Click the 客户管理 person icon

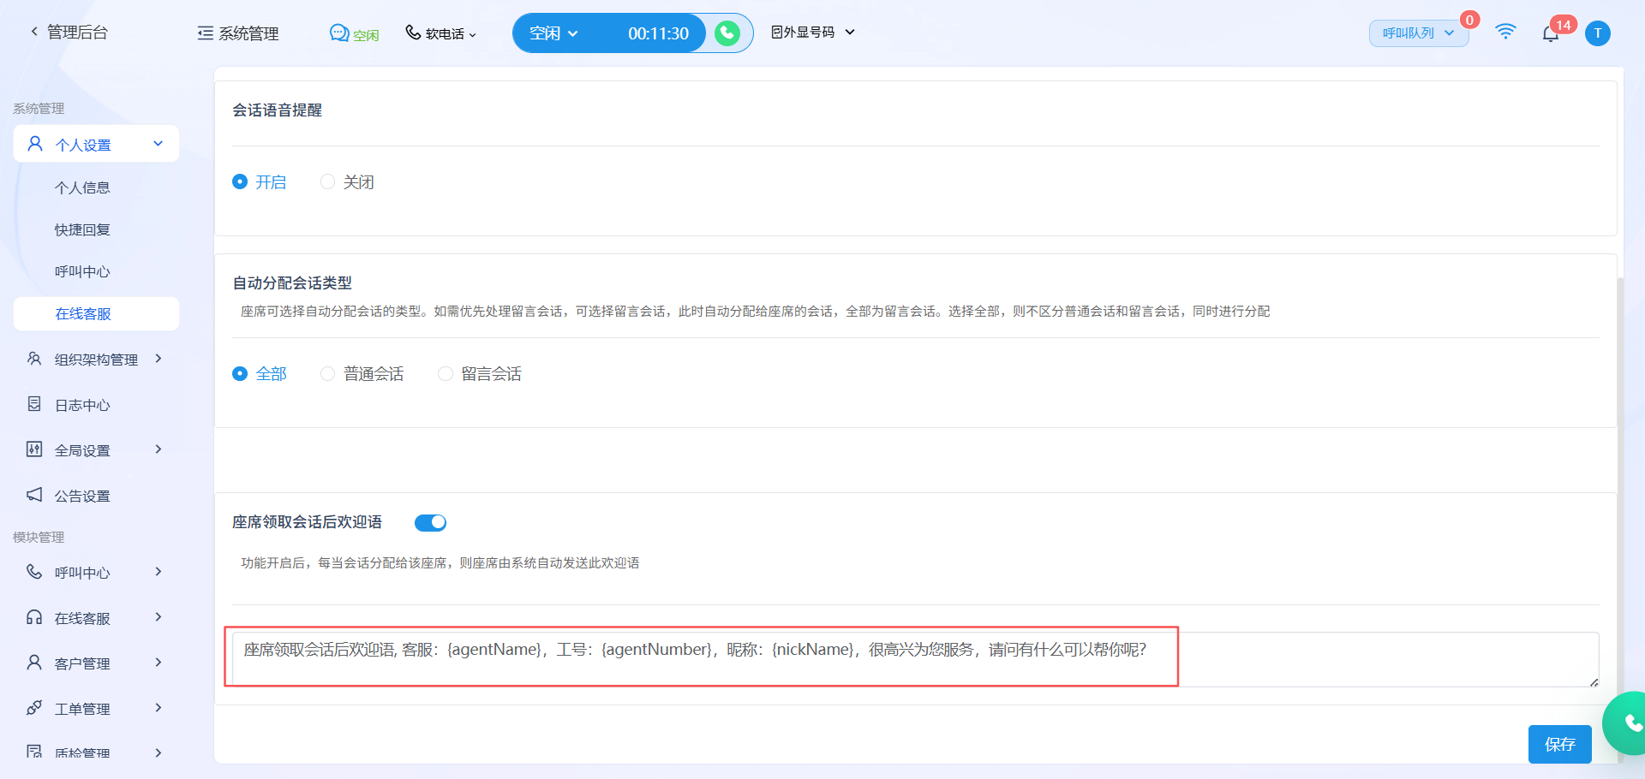pyautogui.click(x=34, y=663)
